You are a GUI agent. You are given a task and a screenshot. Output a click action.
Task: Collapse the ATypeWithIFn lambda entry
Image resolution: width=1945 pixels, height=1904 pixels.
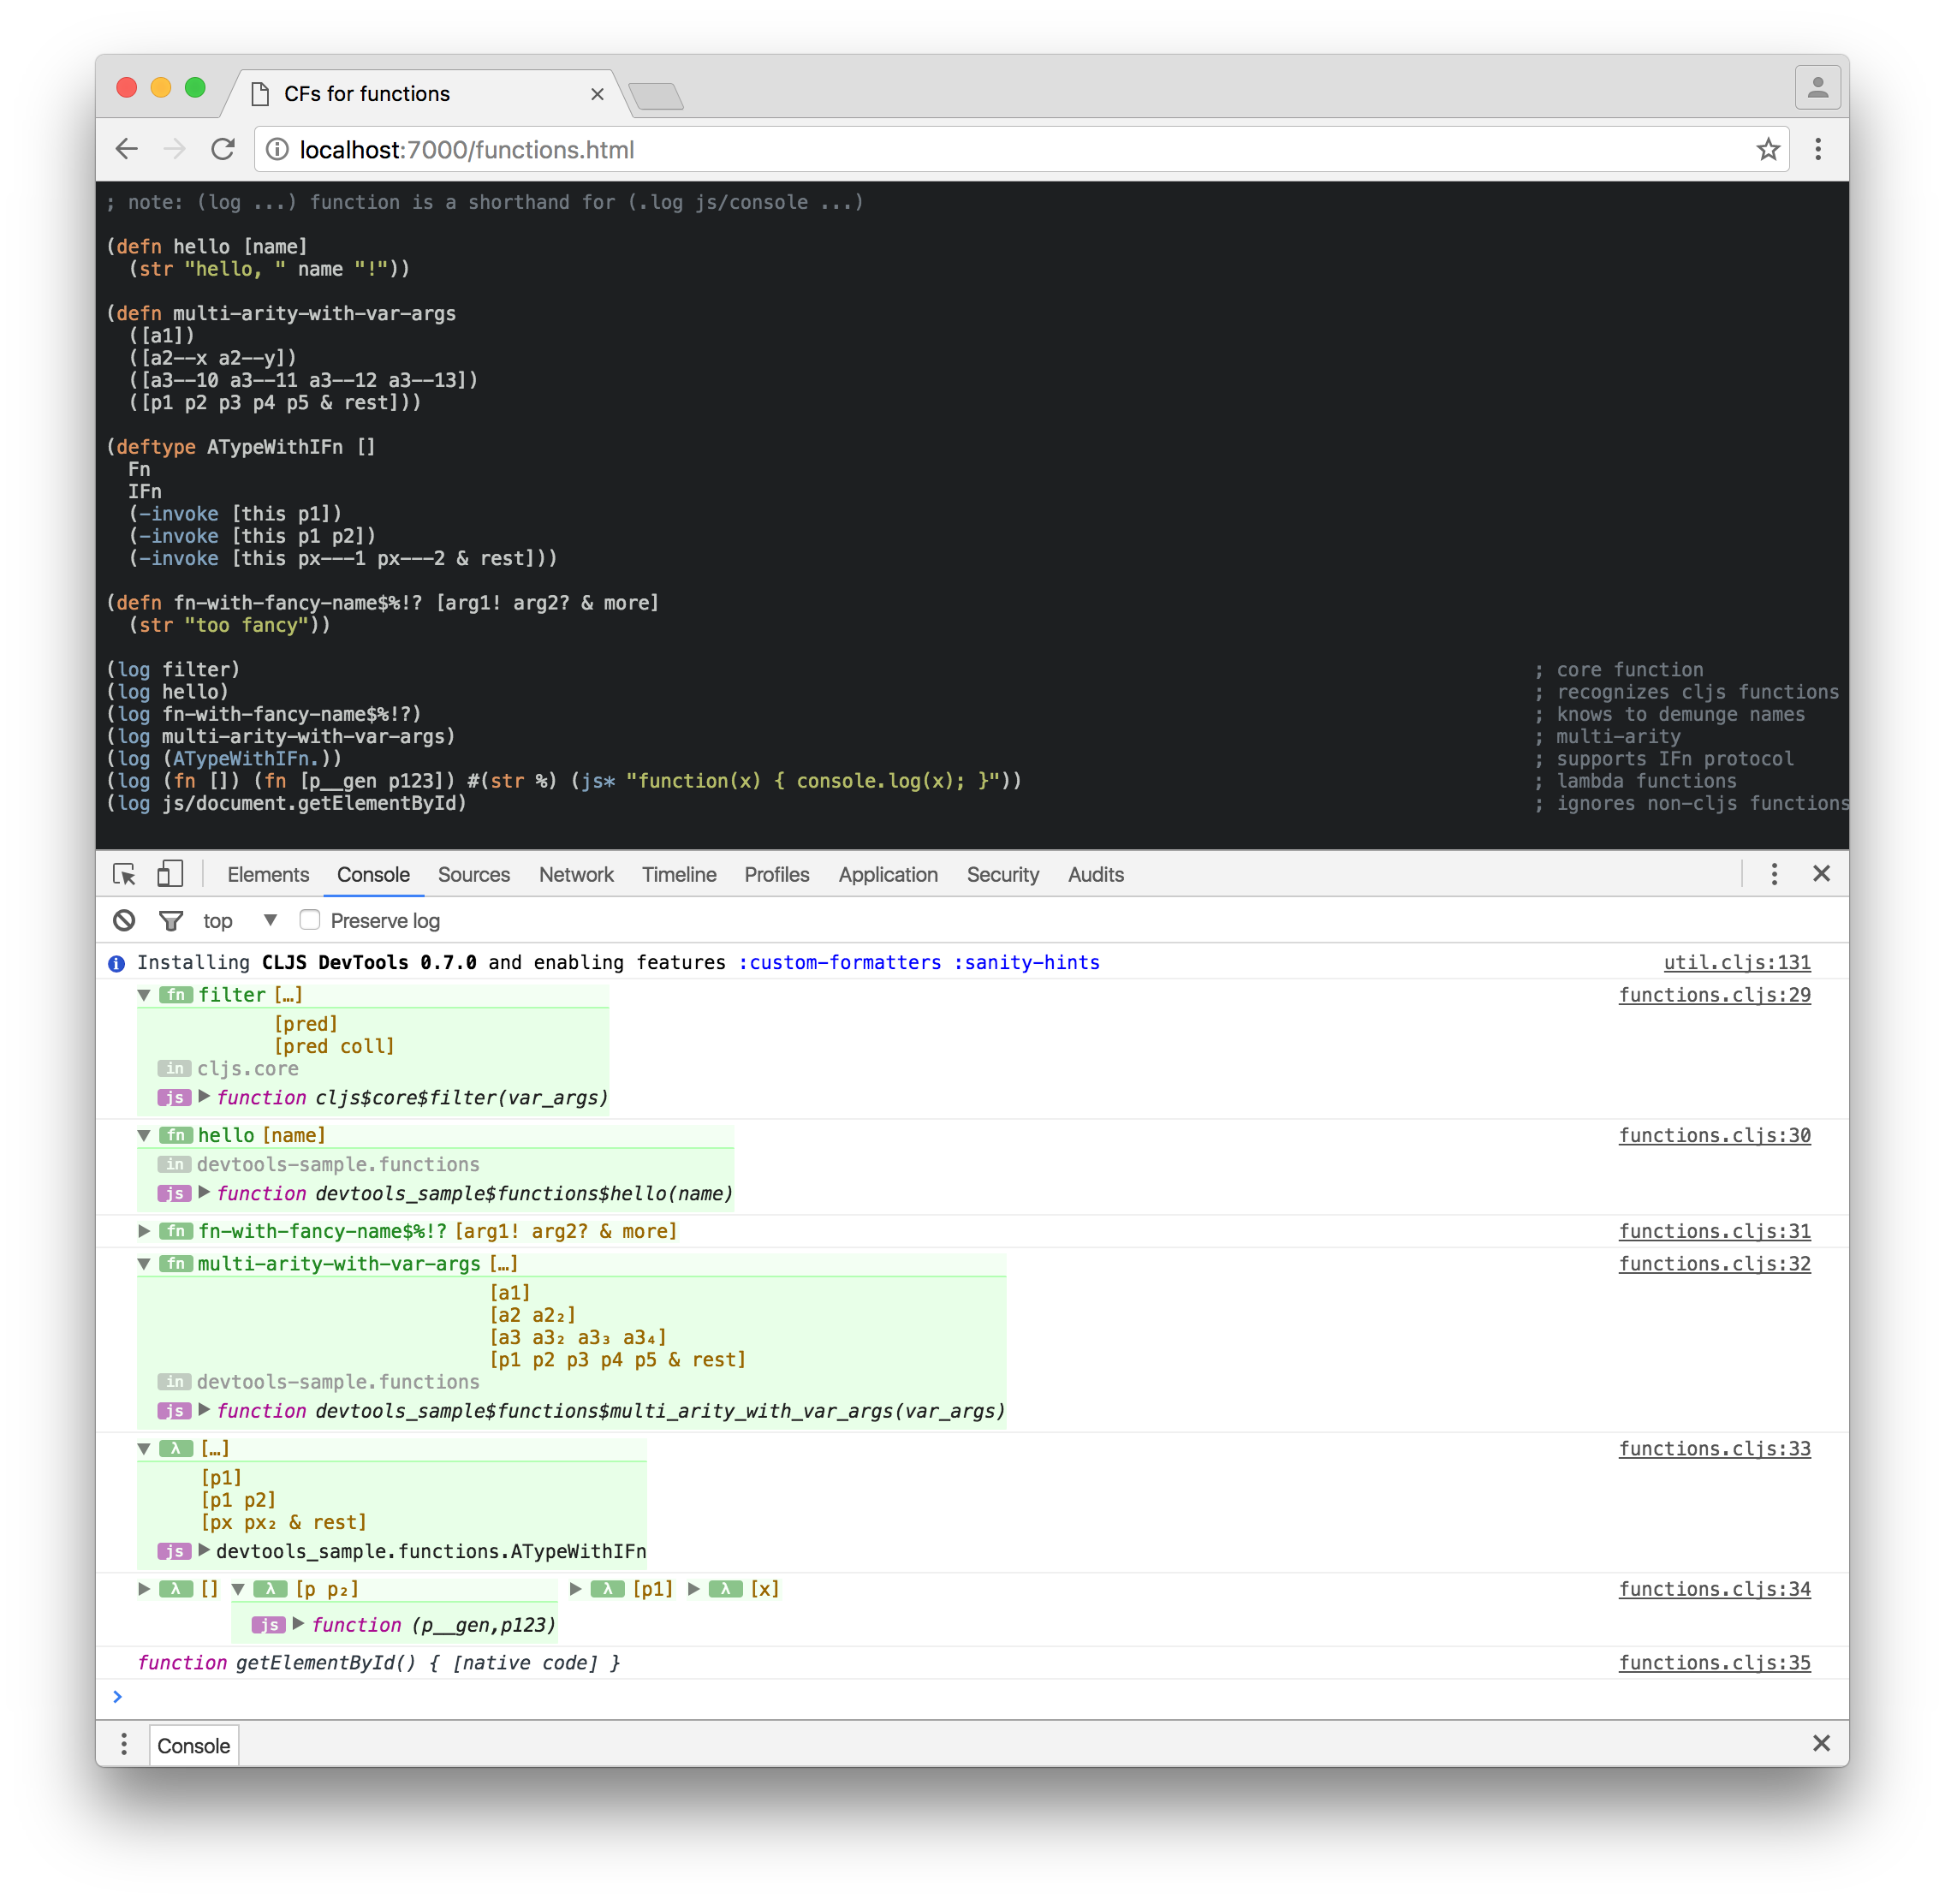tap(144, 1448)
